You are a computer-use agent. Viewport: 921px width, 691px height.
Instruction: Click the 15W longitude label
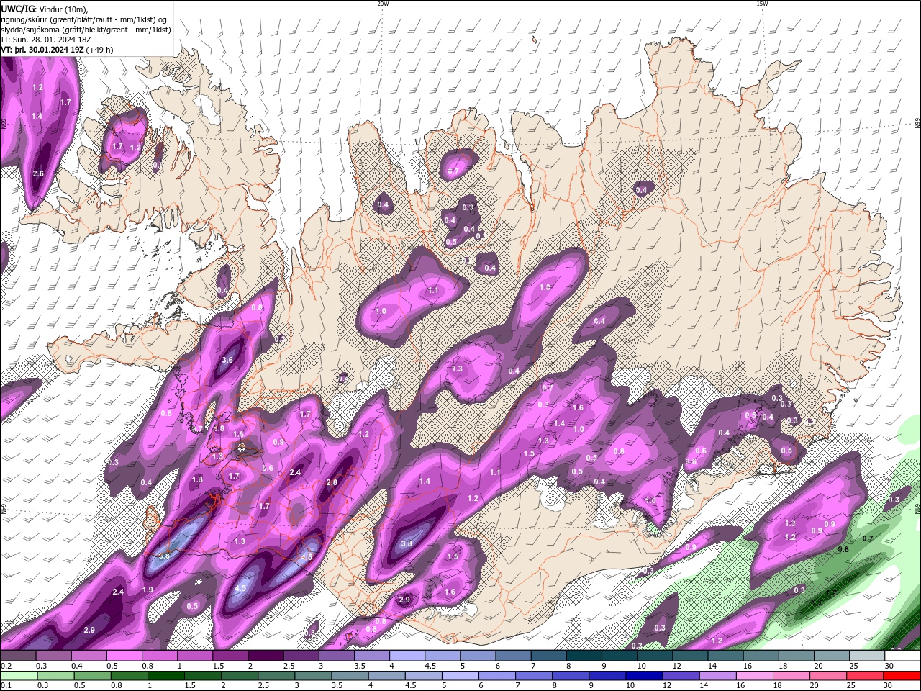pos(761,4)
